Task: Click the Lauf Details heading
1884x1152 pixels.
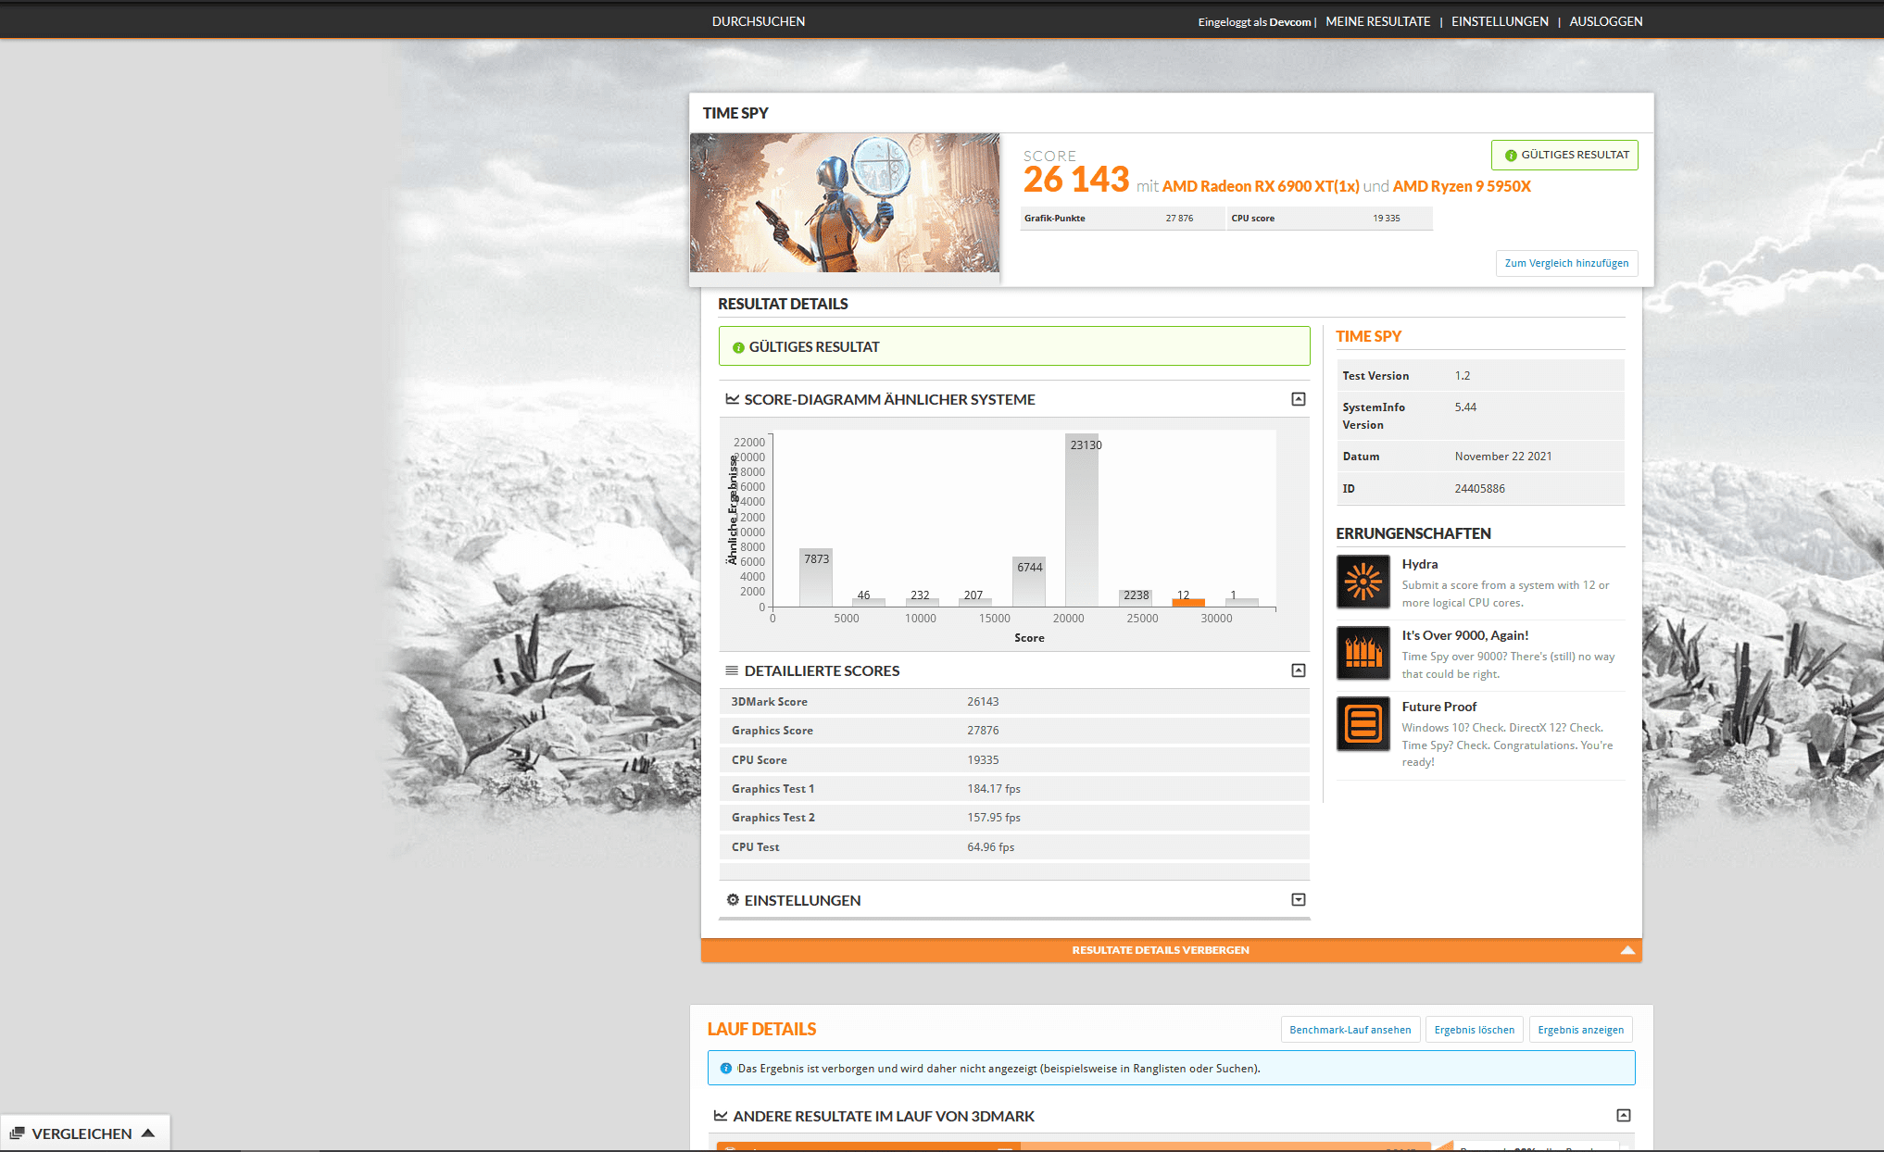Action: tap(761, 1030)
